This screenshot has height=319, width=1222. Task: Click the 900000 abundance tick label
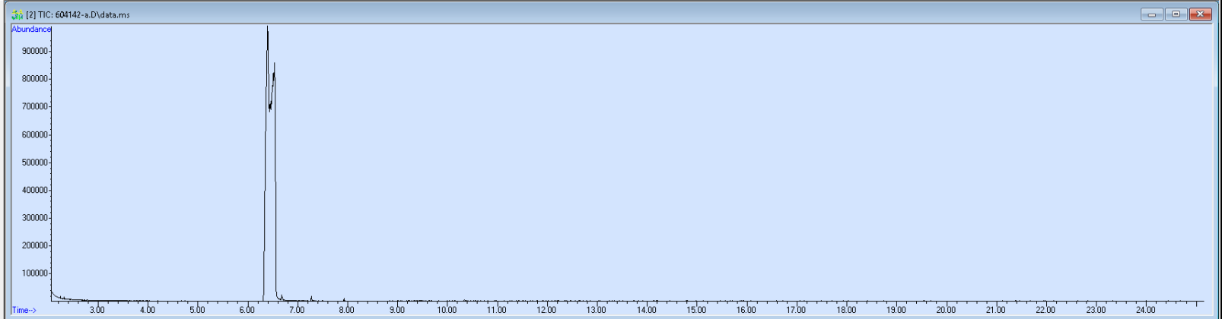[x=35, y=52]
